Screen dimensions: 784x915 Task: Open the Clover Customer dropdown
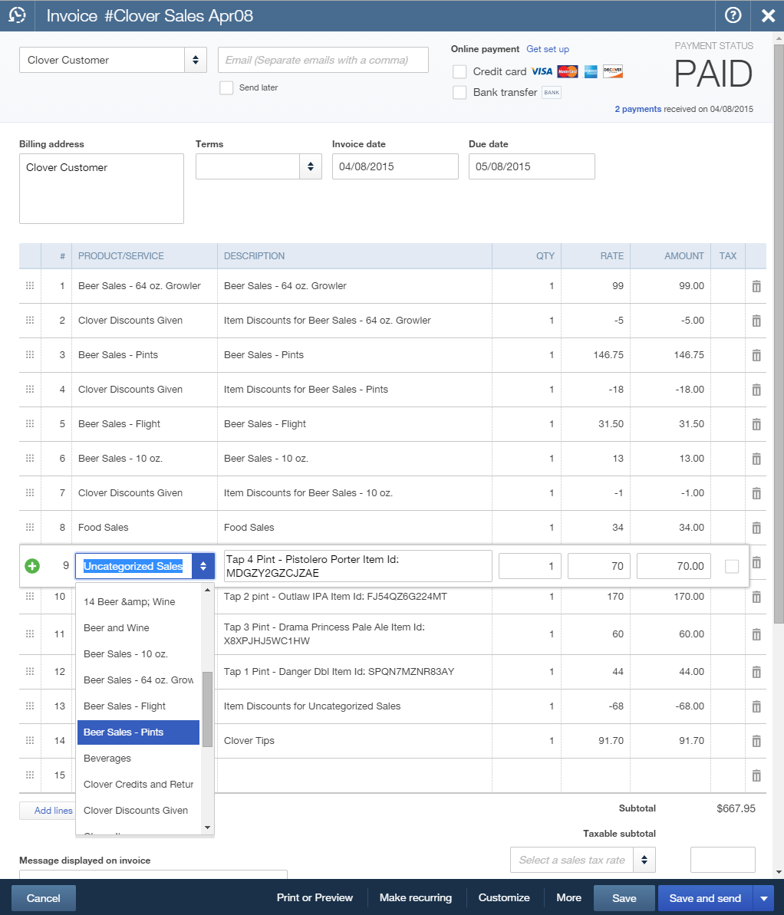pyautogui.click(x=195, y=60)
